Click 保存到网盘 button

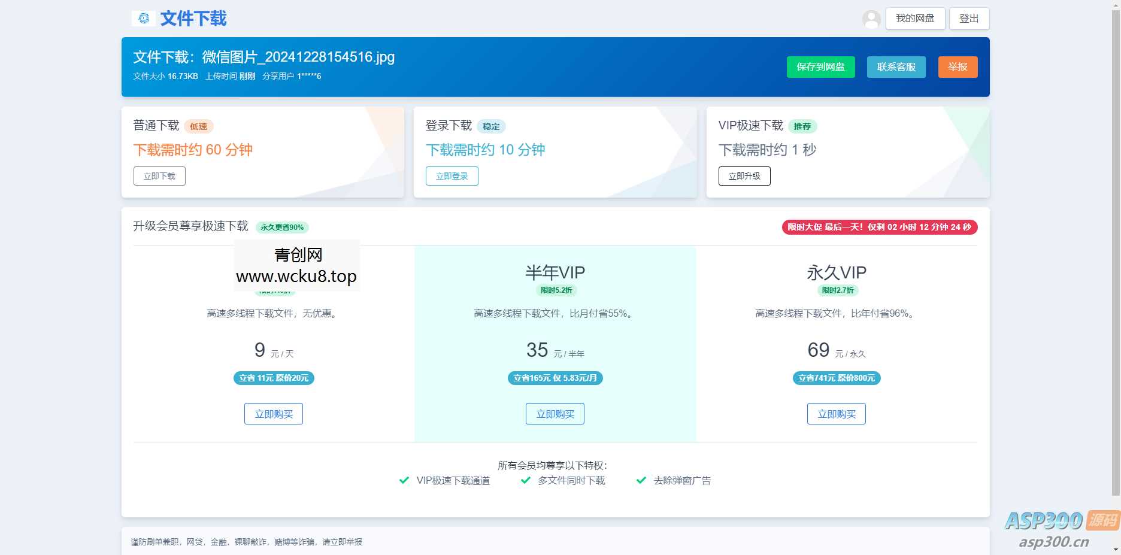(820, 67)
